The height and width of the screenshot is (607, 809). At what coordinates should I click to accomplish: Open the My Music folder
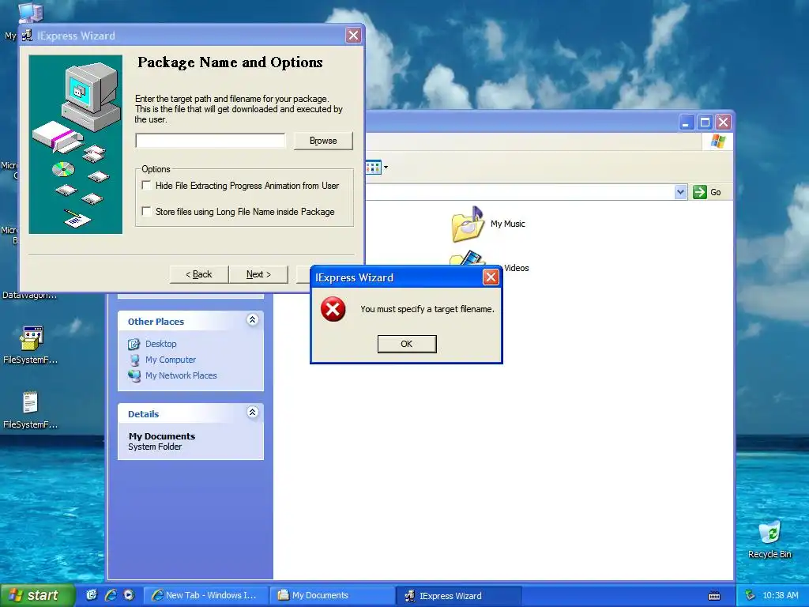pos(468,224)
